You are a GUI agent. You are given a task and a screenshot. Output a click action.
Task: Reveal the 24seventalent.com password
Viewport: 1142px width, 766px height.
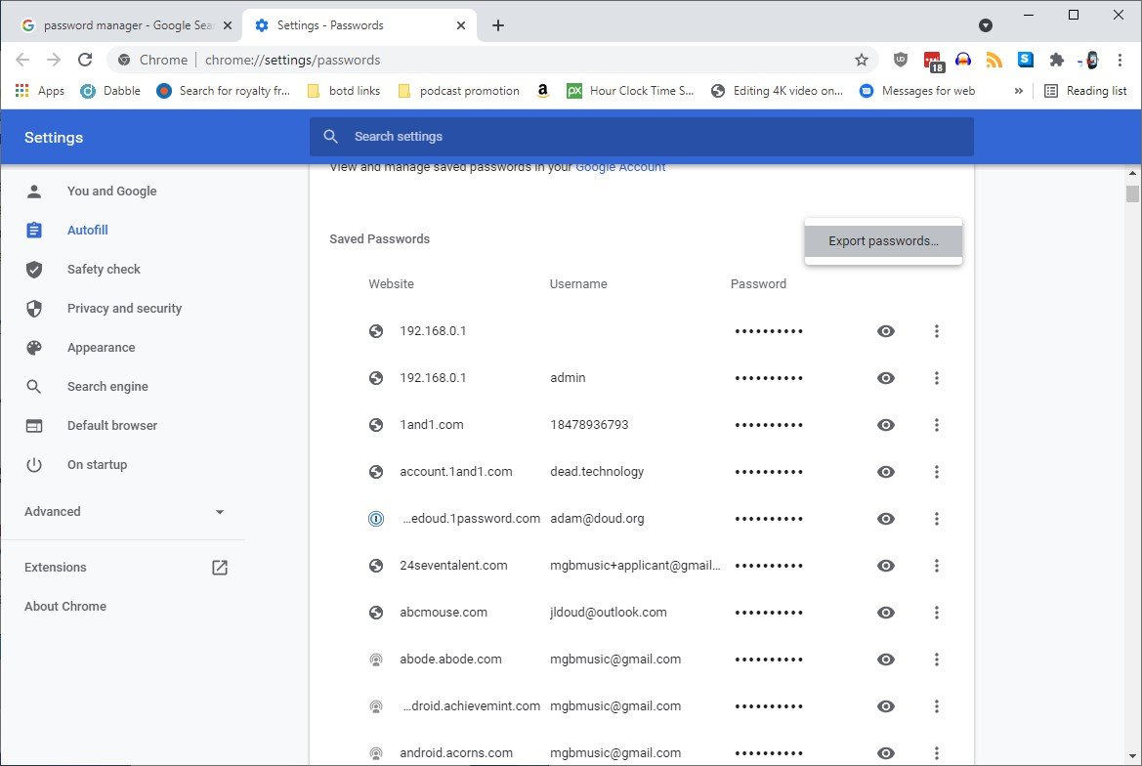[886, 566]
